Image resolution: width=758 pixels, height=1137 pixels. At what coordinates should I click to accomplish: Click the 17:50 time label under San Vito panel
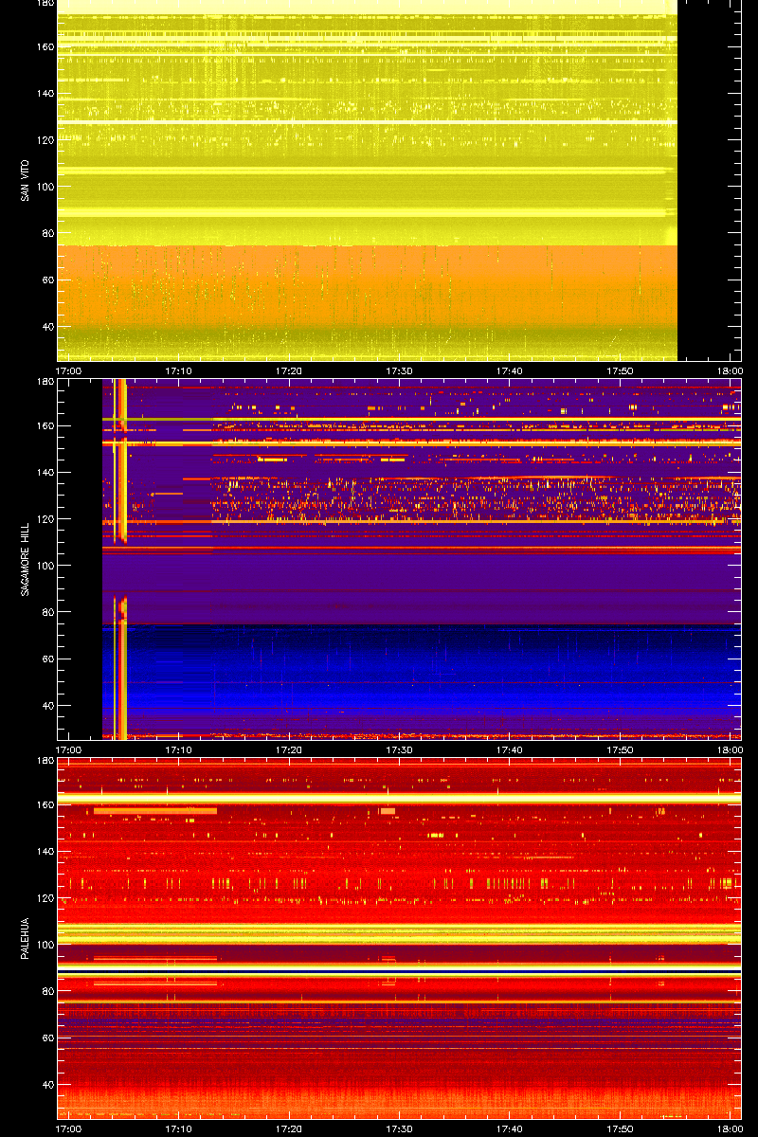[621, 371]
